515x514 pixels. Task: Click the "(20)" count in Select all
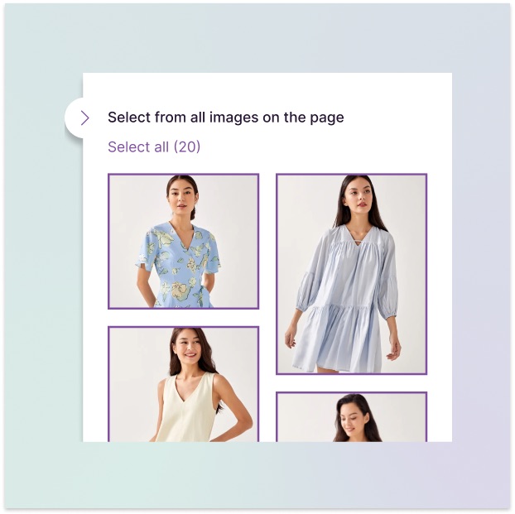pyautogui.click(x=187, y=147)
